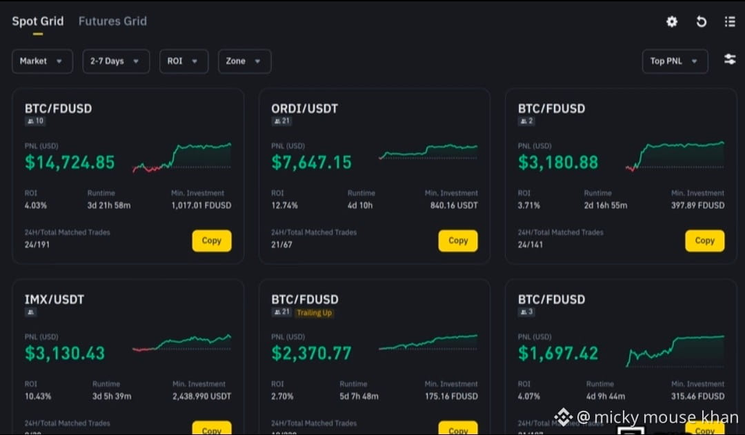Screen dimensions: 745x435
Task: Click ROI value 10.43%
Action: (38, 396)
